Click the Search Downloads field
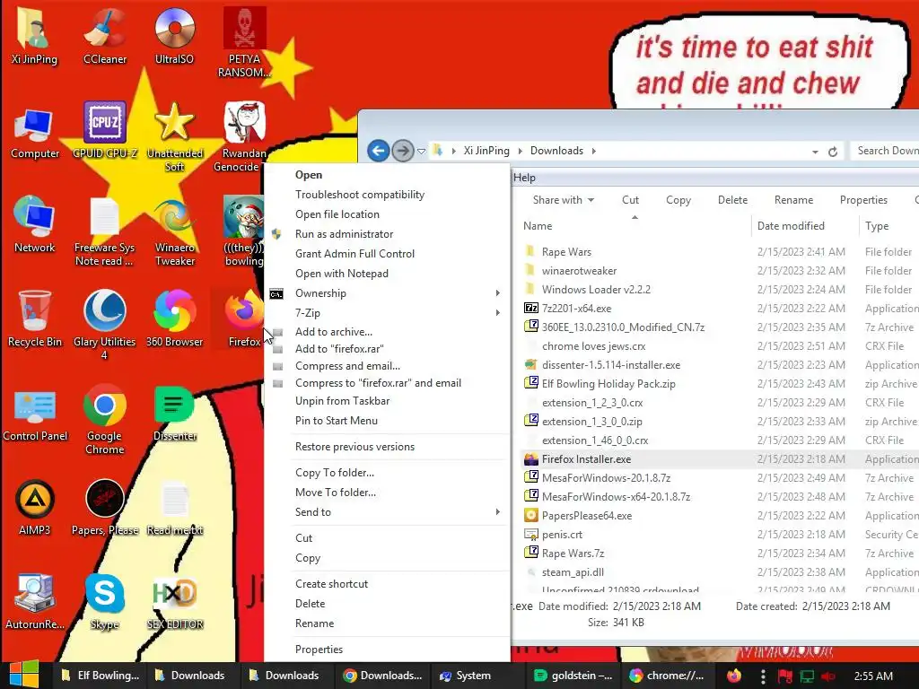This screenshot has width=919, height=689. tap(884, 151)
